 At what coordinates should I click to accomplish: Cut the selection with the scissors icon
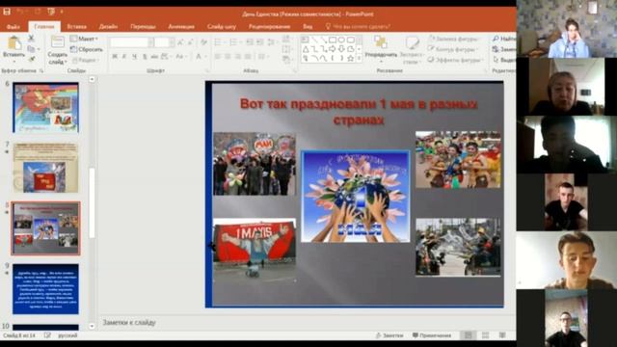[31, 39]
